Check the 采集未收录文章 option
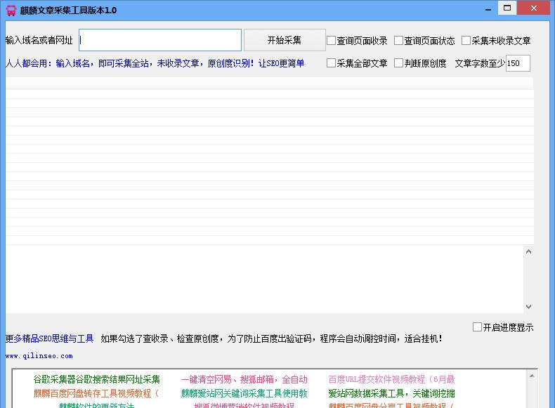This screenshot has height=408, width=555. 466,41
